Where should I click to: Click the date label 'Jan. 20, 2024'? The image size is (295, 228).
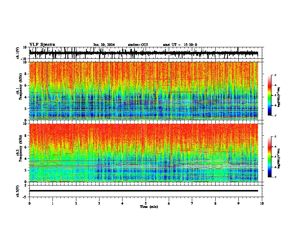tap(104, 45)
